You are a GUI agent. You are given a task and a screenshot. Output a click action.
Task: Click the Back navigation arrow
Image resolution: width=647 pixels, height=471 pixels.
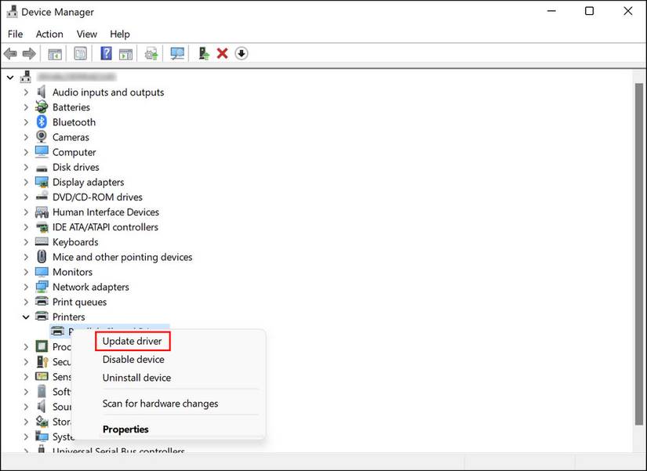coord(9,53)
